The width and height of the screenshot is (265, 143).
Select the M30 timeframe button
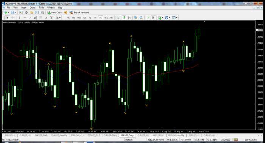click(x=84, y=17)
